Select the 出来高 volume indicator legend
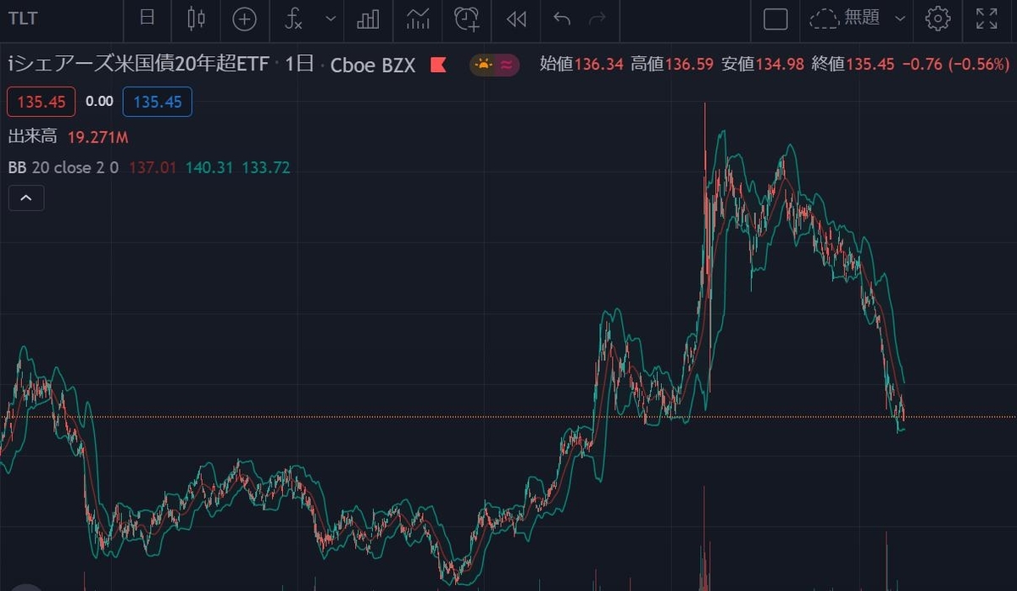 tap(33, 137)
